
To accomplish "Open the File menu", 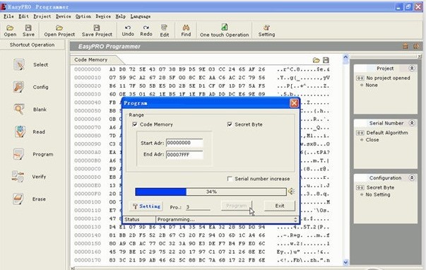I will (8, 16).
